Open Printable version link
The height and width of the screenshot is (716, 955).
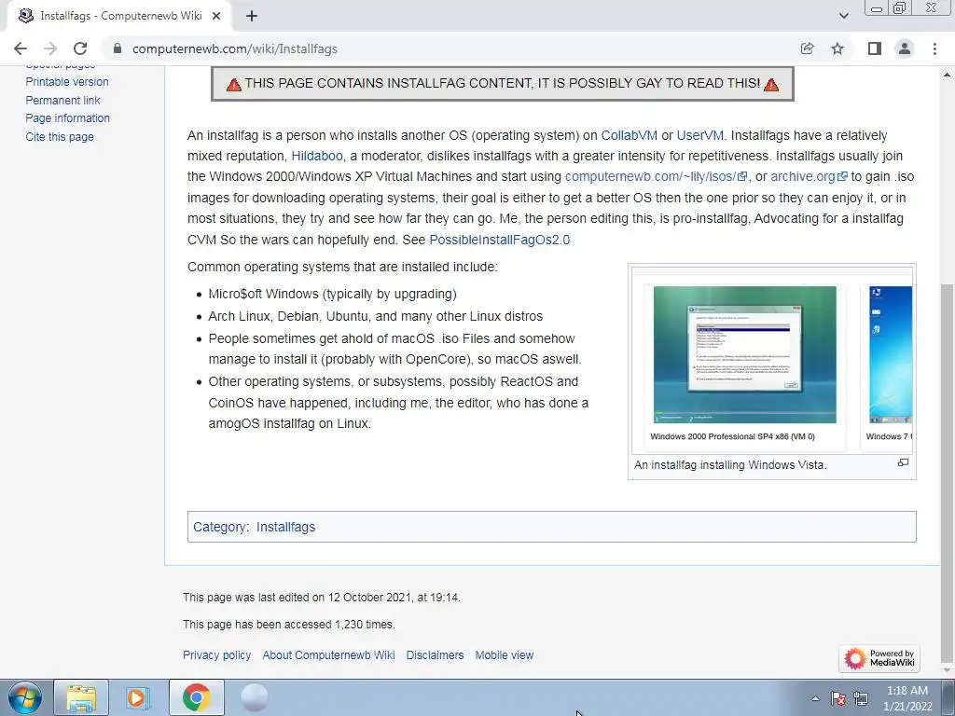coord(67,82)
